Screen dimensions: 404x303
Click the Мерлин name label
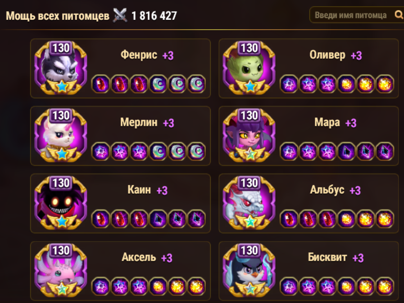[139, 122]
